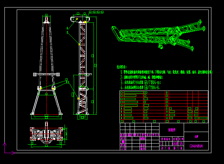The height and width of the screenshot is (164, 224).
Task: Select the top row of the parts list
Action: [x=164, y=93]
